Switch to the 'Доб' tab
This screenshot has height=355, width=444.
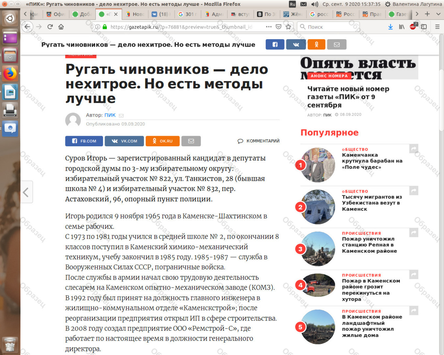pos(82,14)
